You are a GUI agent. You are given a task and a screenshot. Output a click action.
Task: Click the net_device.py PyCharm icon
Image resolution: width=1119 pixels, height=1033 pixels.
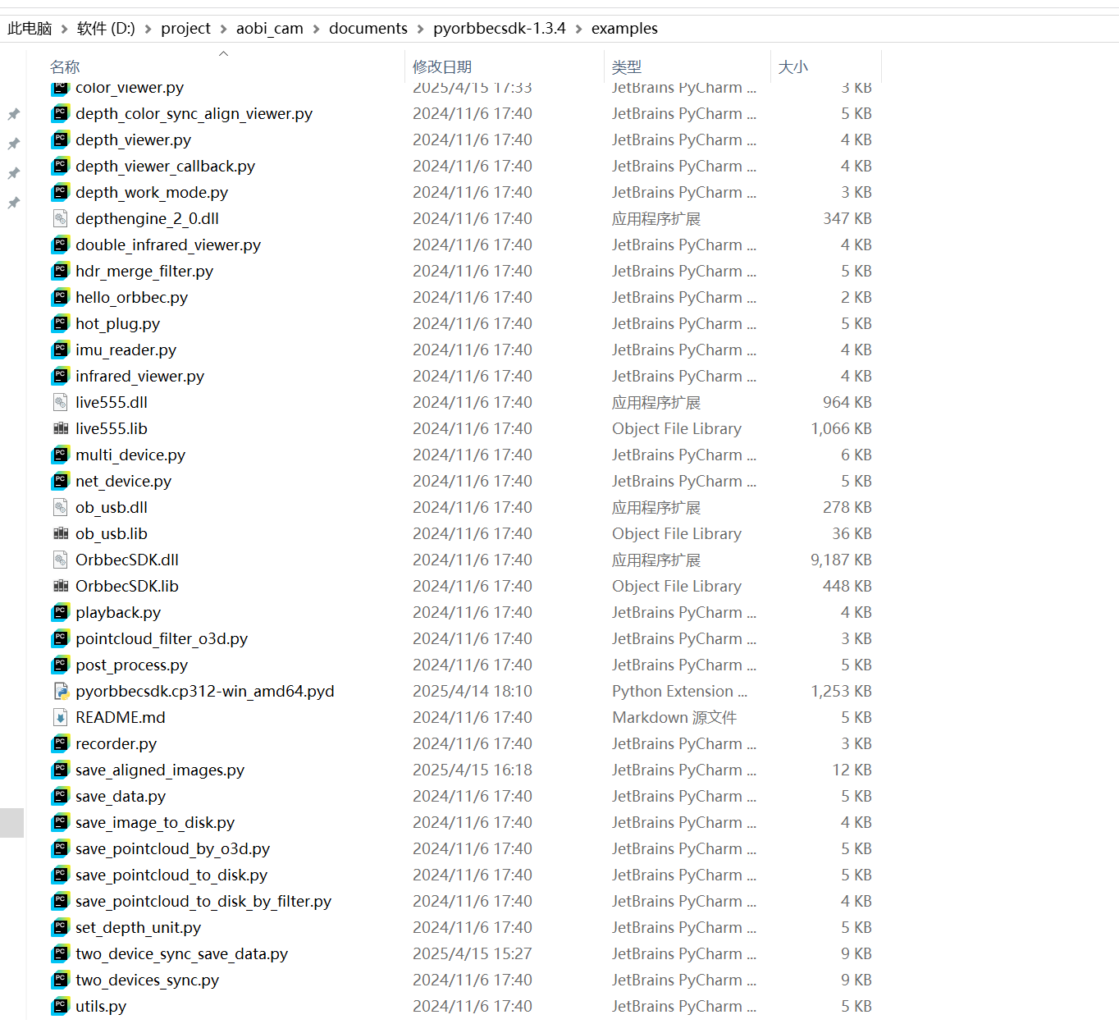(x=61, y=481)
